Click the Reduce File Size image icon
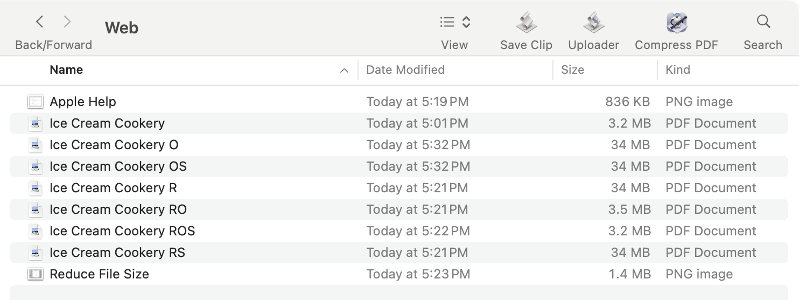This screenshot has width=799, height=300. (x=36, y=274)
